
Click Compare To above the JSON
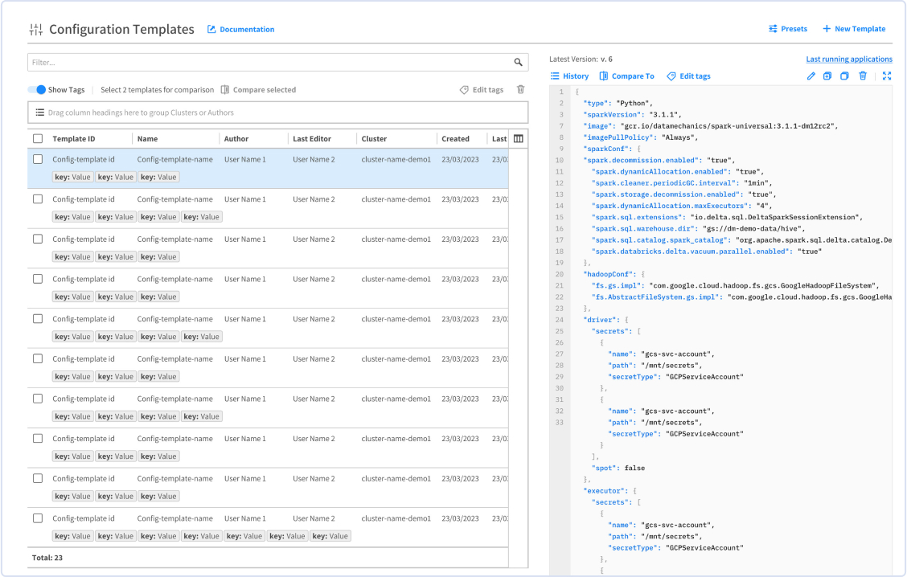(x=627, y=76)
